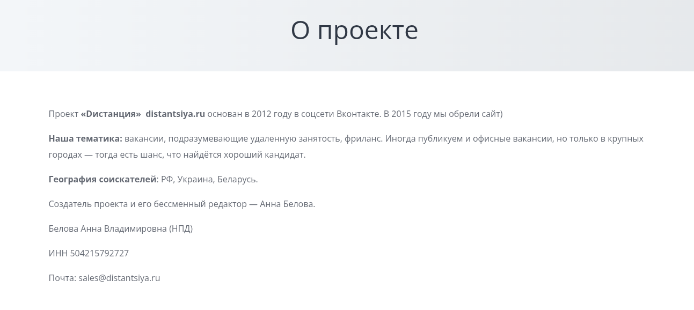Click Украина in the geography line
The image size is (694, 310).
[x=197, y=179]
